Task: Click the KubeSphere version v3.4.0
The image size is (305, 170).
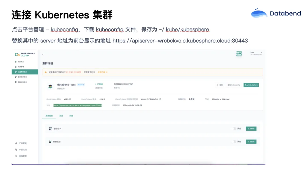Action: (102, 99)
